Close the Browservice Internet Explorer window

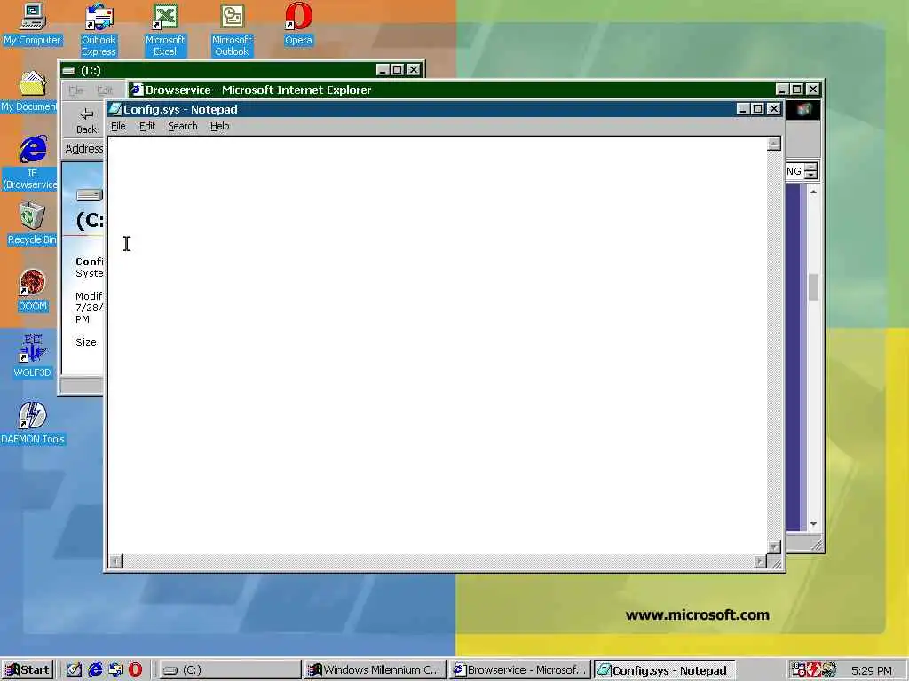[813, 90]
